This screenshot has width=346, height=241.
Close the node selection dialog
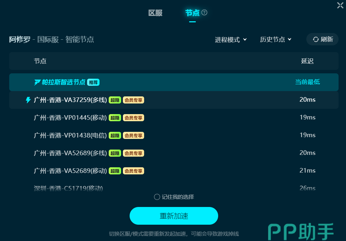340,5
